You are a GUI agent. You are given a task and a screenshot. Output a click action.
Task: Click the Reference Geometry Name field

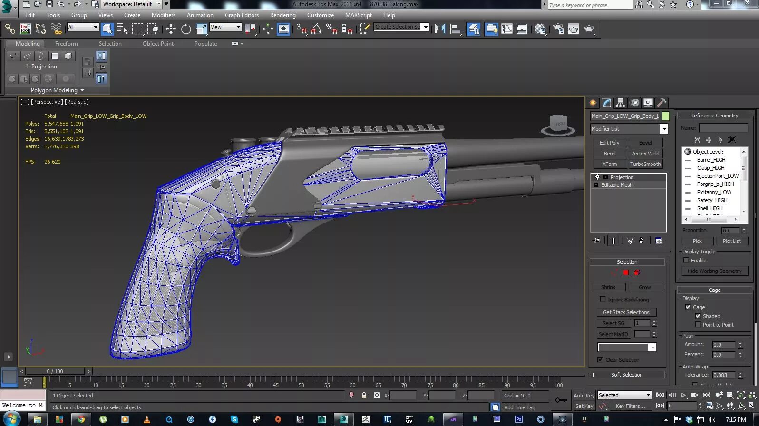[x=723, y=128]
